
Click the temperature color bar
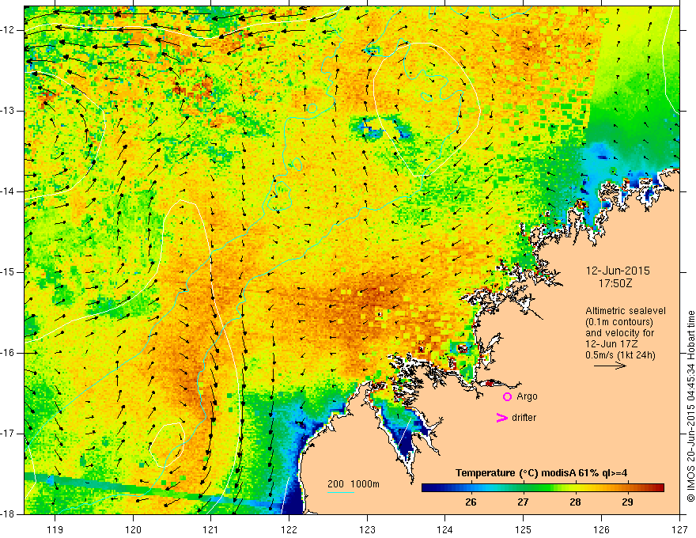point(543,487)
